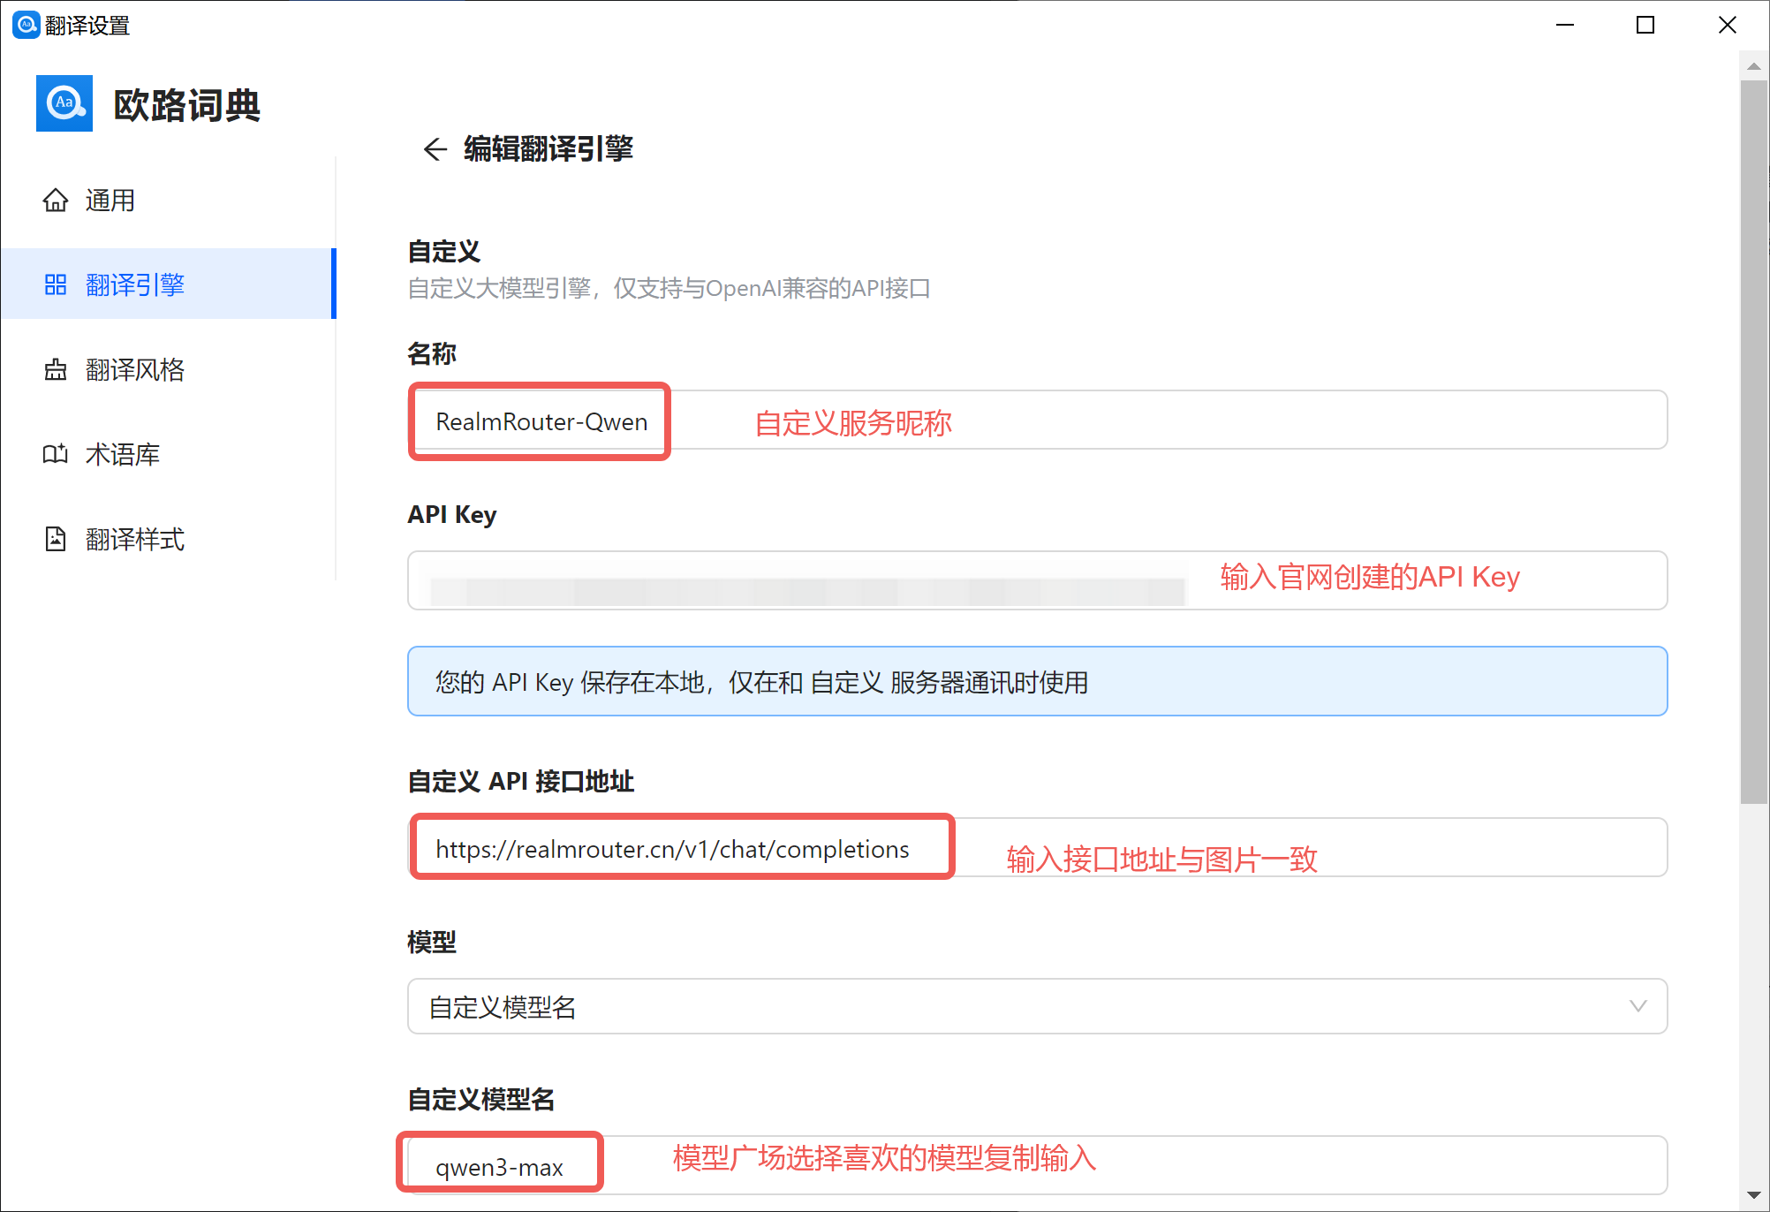Click the back arrow beside 编辑翻译引擎
Screen dimensions: 1770x1212
(434, 148)
